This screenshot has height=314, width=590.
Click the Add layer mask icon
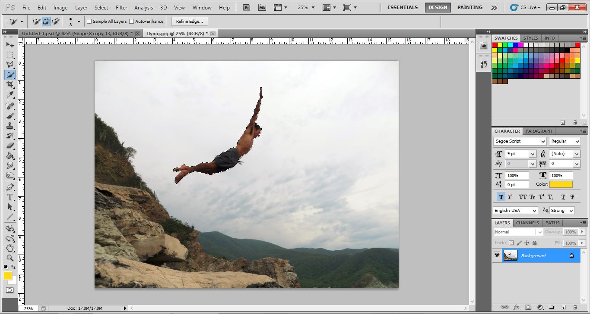(528, 307)
